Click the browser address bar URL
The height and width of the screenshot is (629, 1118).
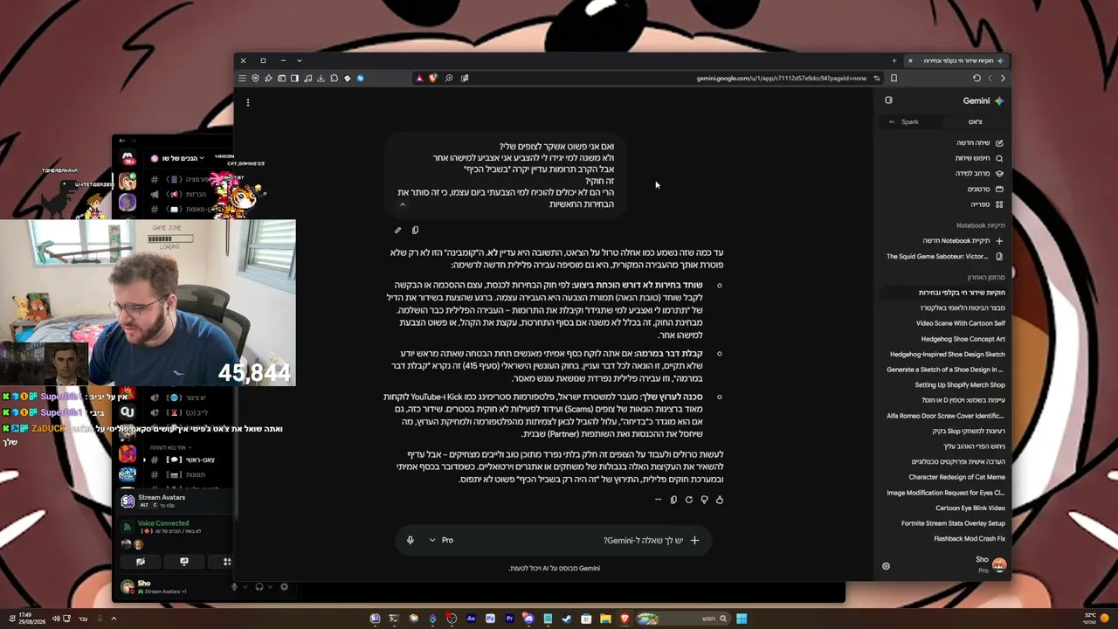point(782,78)
